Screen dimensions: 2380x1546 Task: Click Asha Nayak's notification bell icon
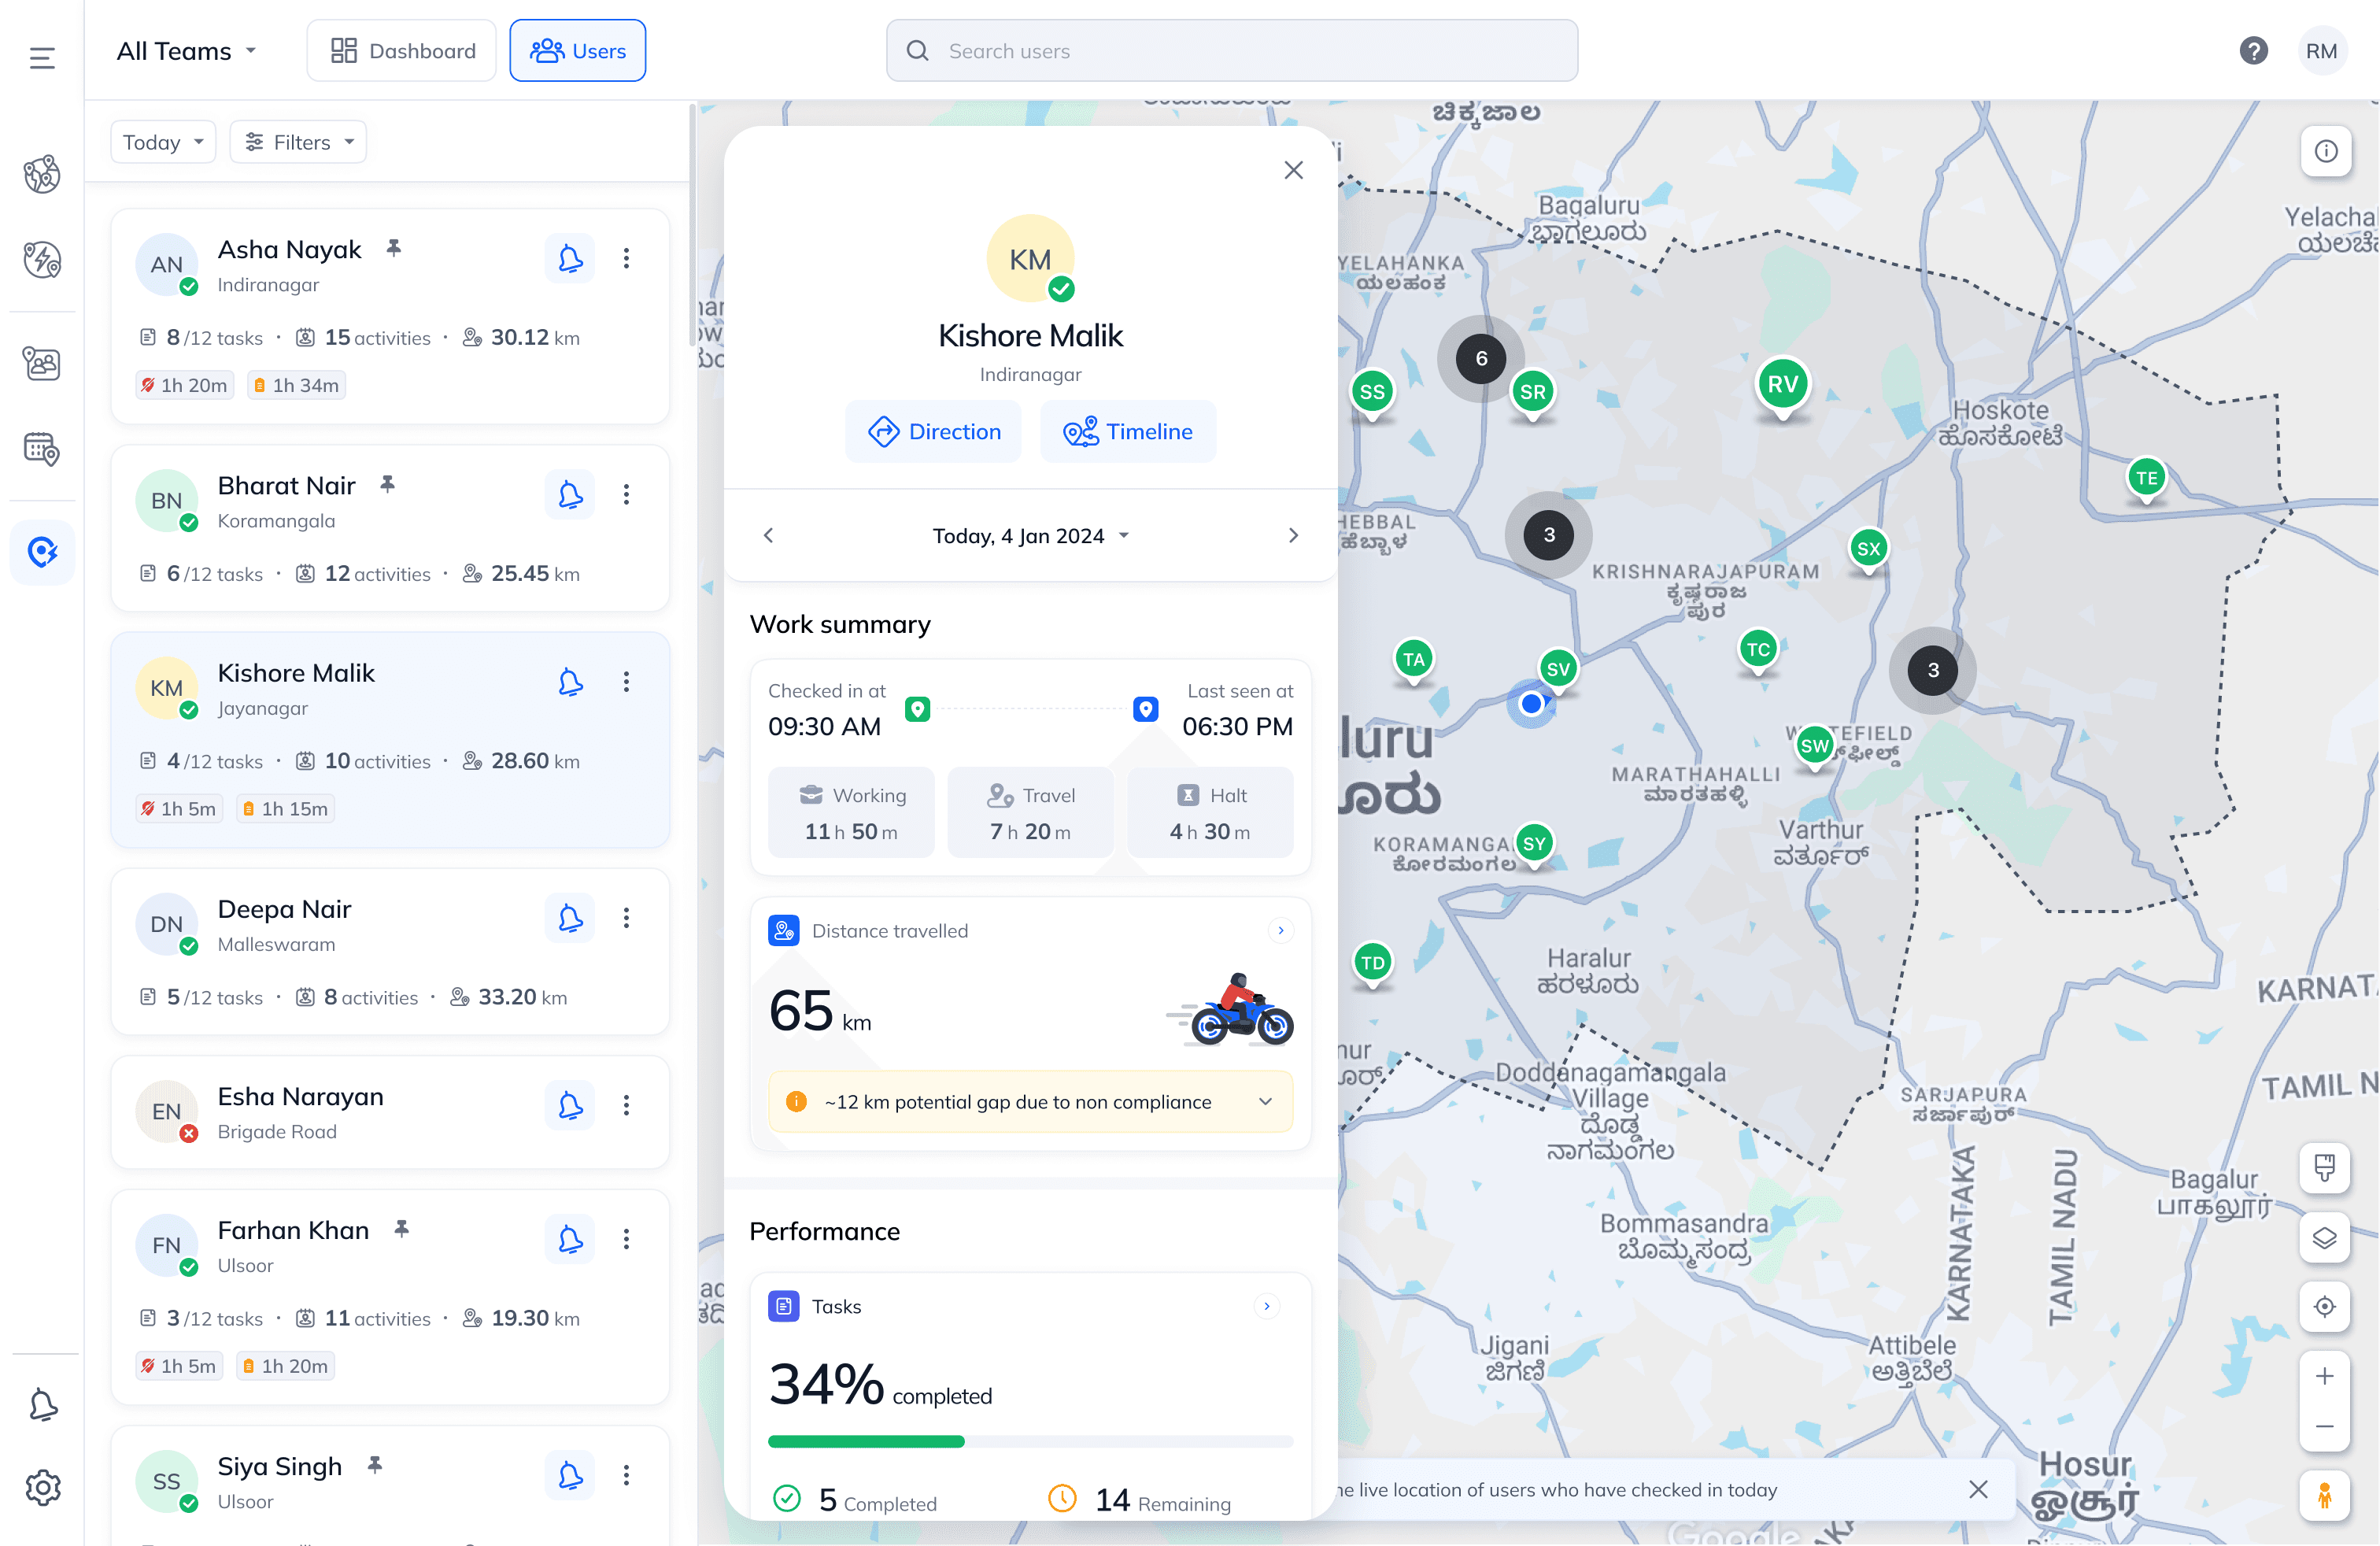click(x=570, y=259)
